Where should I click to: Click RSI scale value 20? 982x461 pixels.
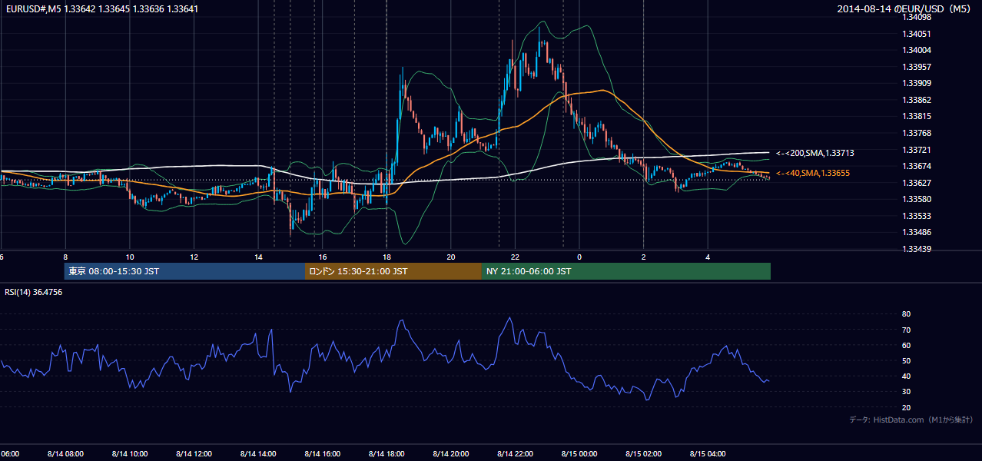pos(906,407)
